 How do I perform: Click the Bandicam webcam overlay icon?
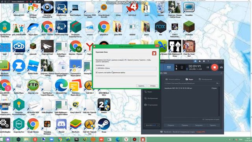pos(182,67)
